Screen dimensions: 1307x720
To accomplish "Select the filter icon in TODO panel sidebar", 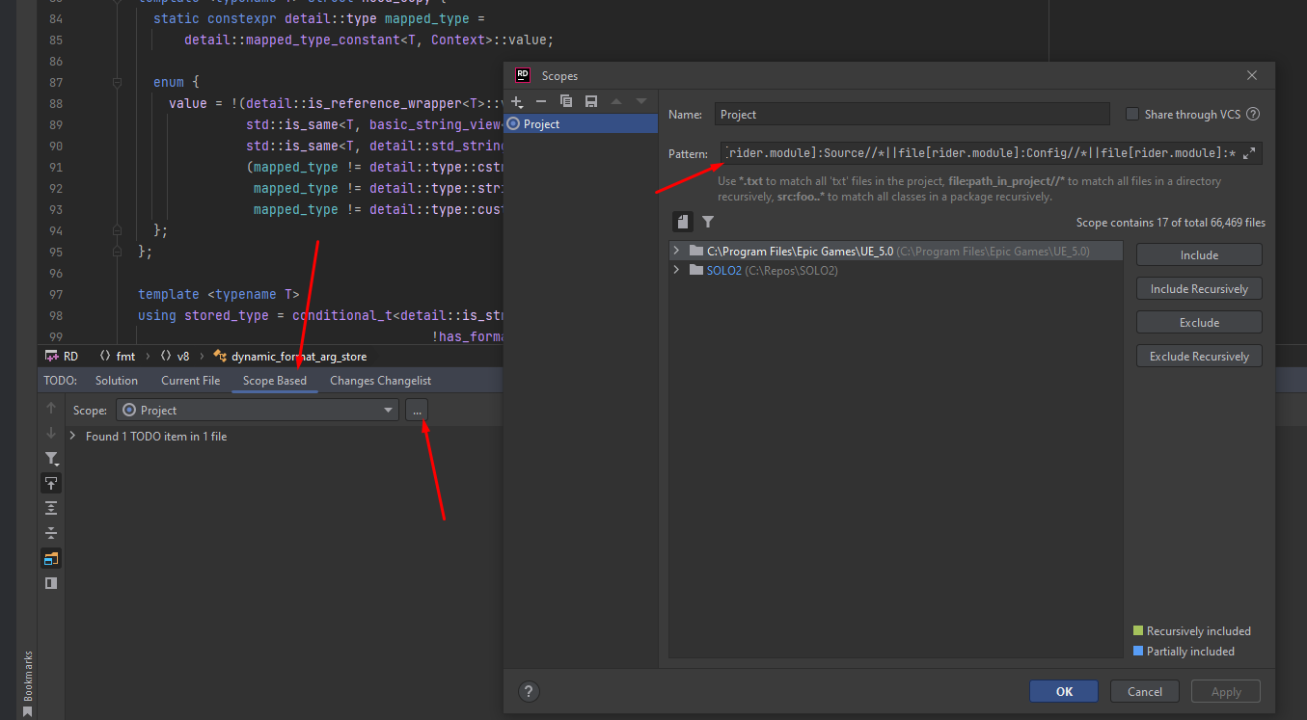I will pos(51,459).
